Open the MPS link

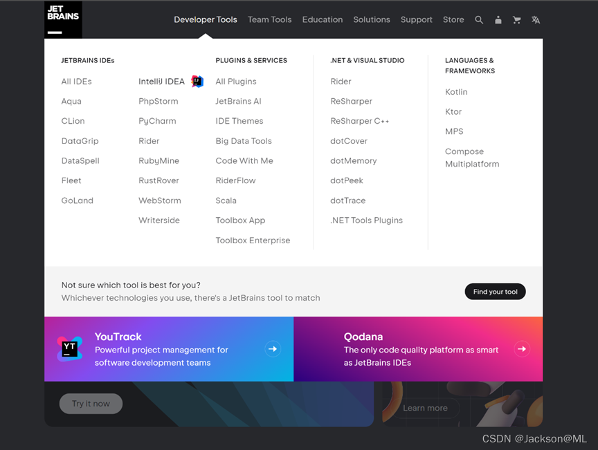click(454, 131)
